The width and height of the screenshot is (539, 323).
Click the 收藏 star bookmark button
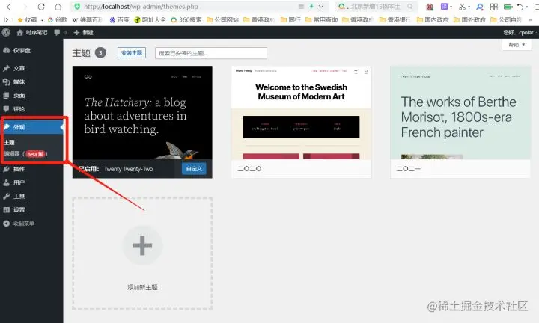click(27, 20)
